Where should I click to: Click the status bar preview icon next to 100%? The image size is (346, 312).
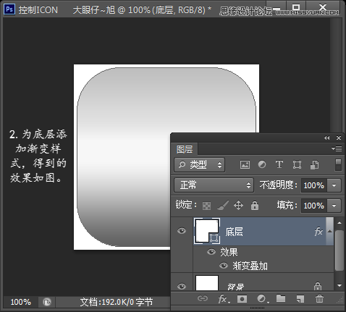(47, 302)
